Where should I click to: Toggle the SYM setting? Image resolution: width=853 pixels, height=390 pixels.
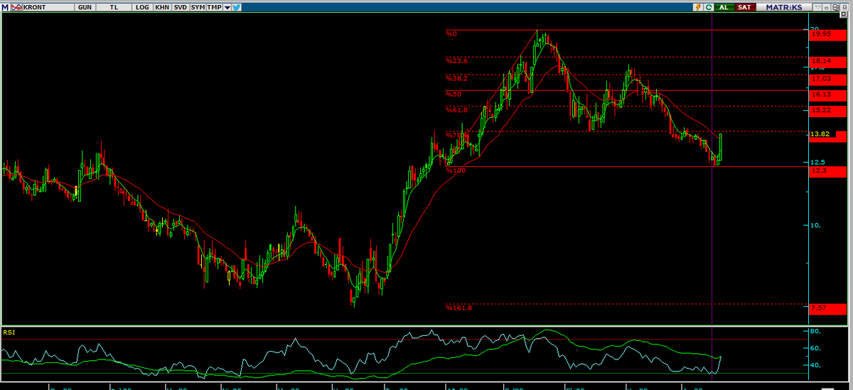(x=198, y=7)
